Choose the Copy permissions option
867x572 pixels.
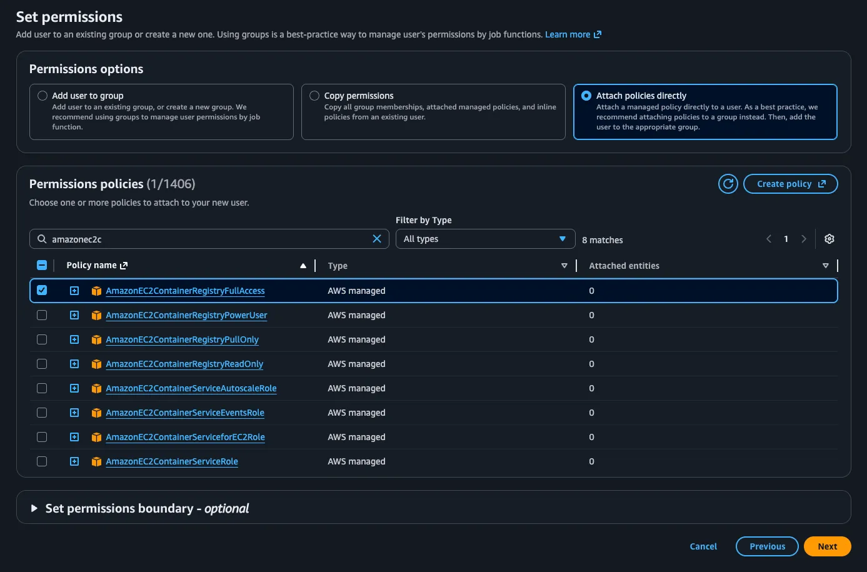[x=314, y=96]
